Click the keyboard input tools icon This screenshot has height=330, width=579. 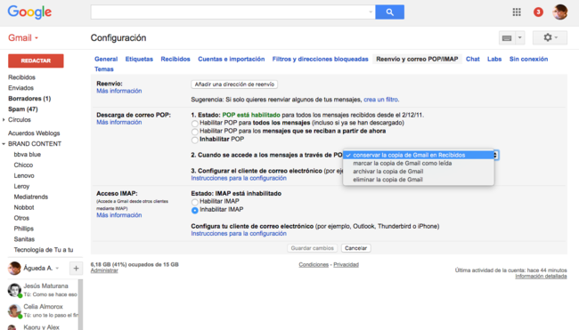507,38
